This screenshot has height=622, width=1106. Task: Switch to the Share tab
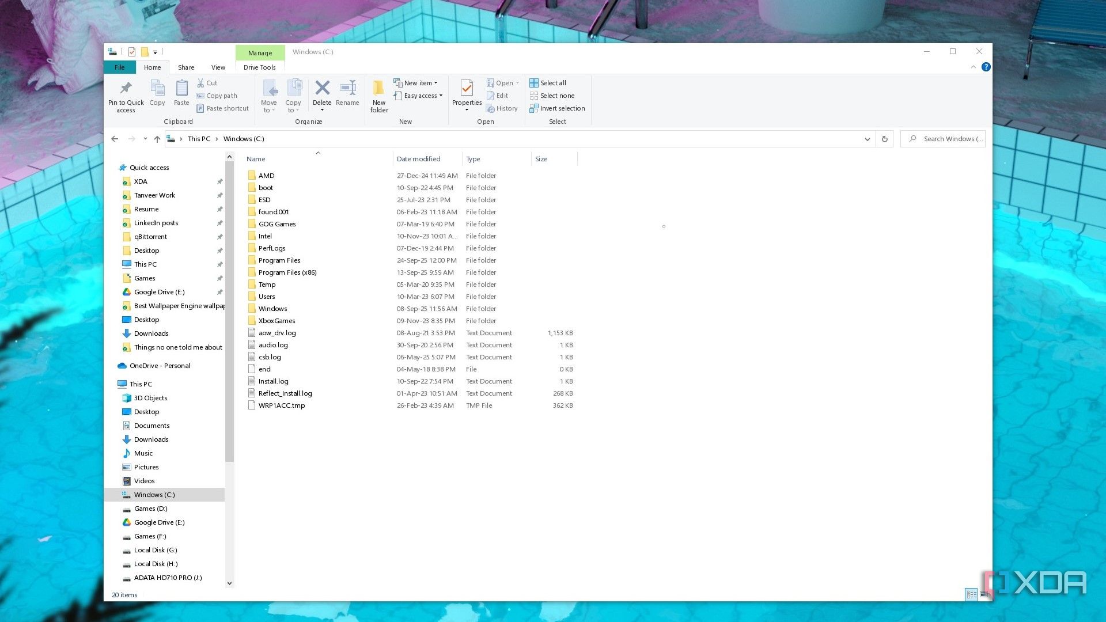point(186,67)
